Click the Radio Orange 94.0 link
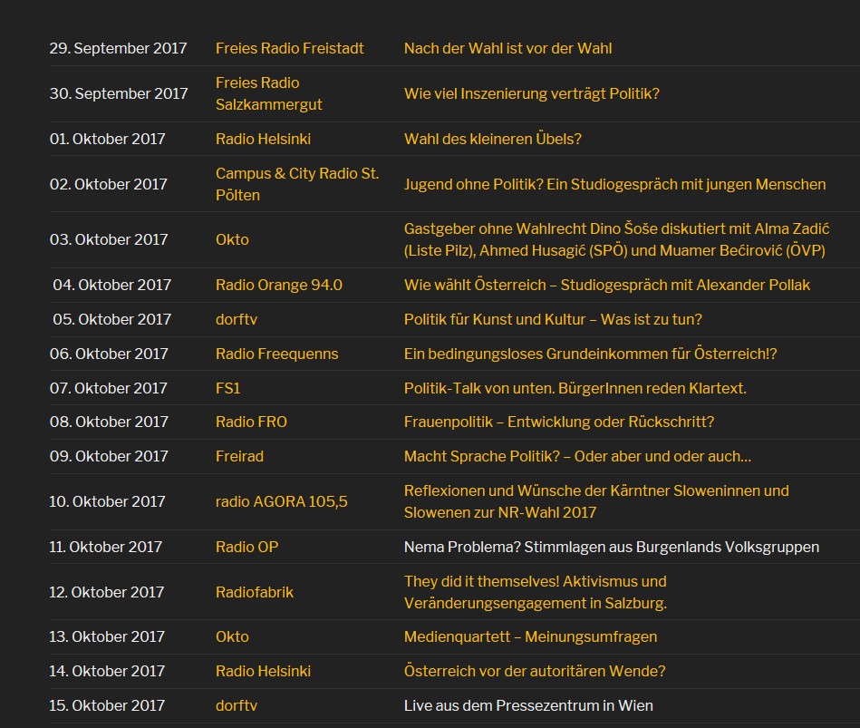This screenshot has width=860, height=728. [x=278, y=286]
